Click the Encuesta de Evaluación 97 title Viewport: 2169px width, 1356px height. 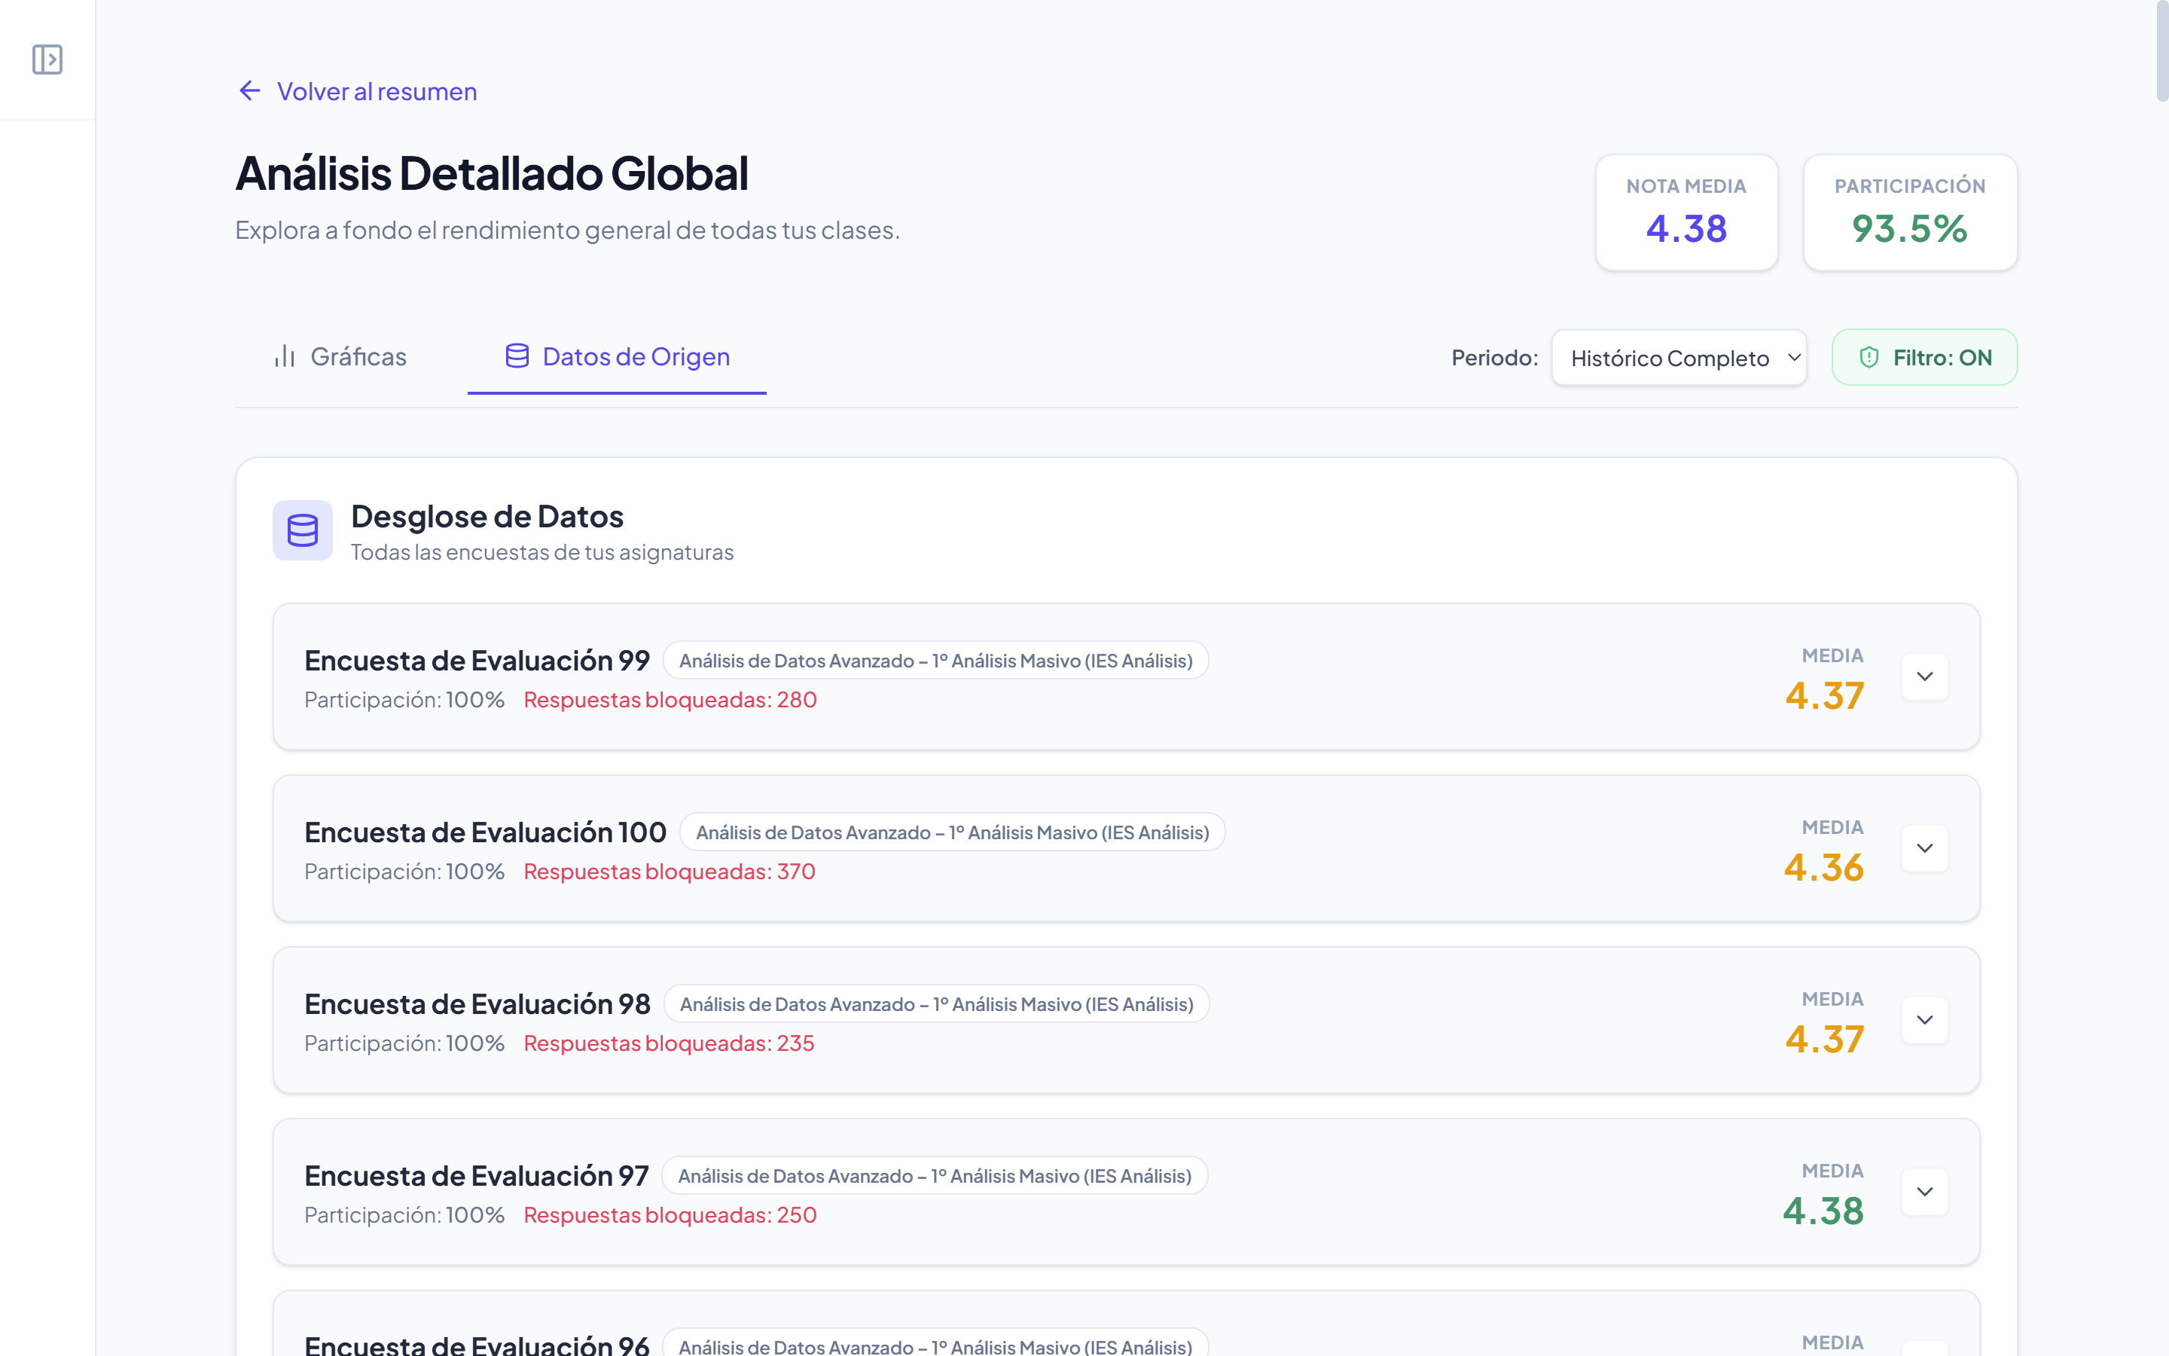pos(476,1176)
